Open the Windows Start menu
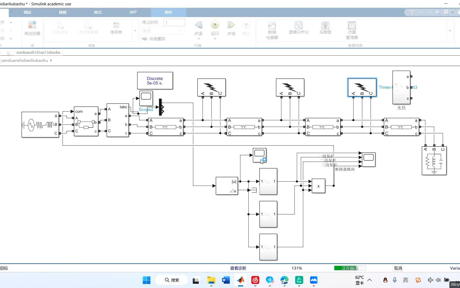Viewport: 460px width, 288px height. [x=146, y=280]
